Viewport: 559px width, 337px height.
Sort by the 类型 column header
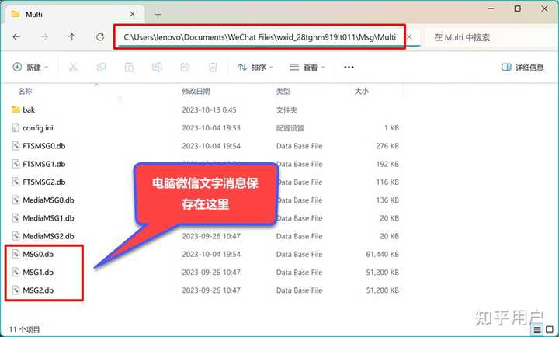tap(283, 92)
